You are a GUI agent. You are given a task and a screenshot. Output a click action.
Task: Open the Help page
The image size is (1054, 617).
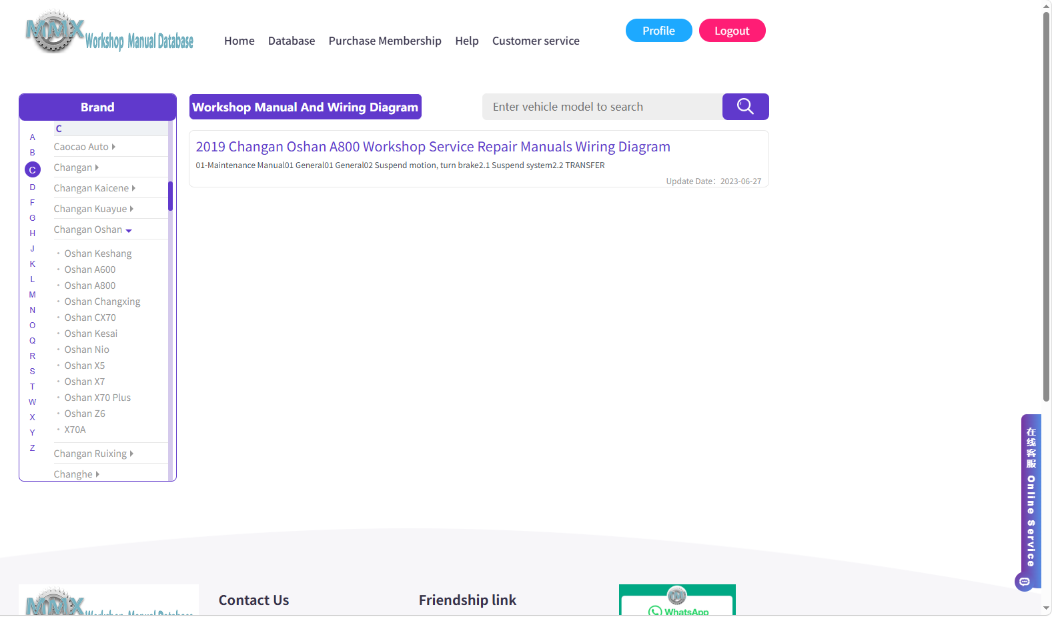tap(467, 41)
